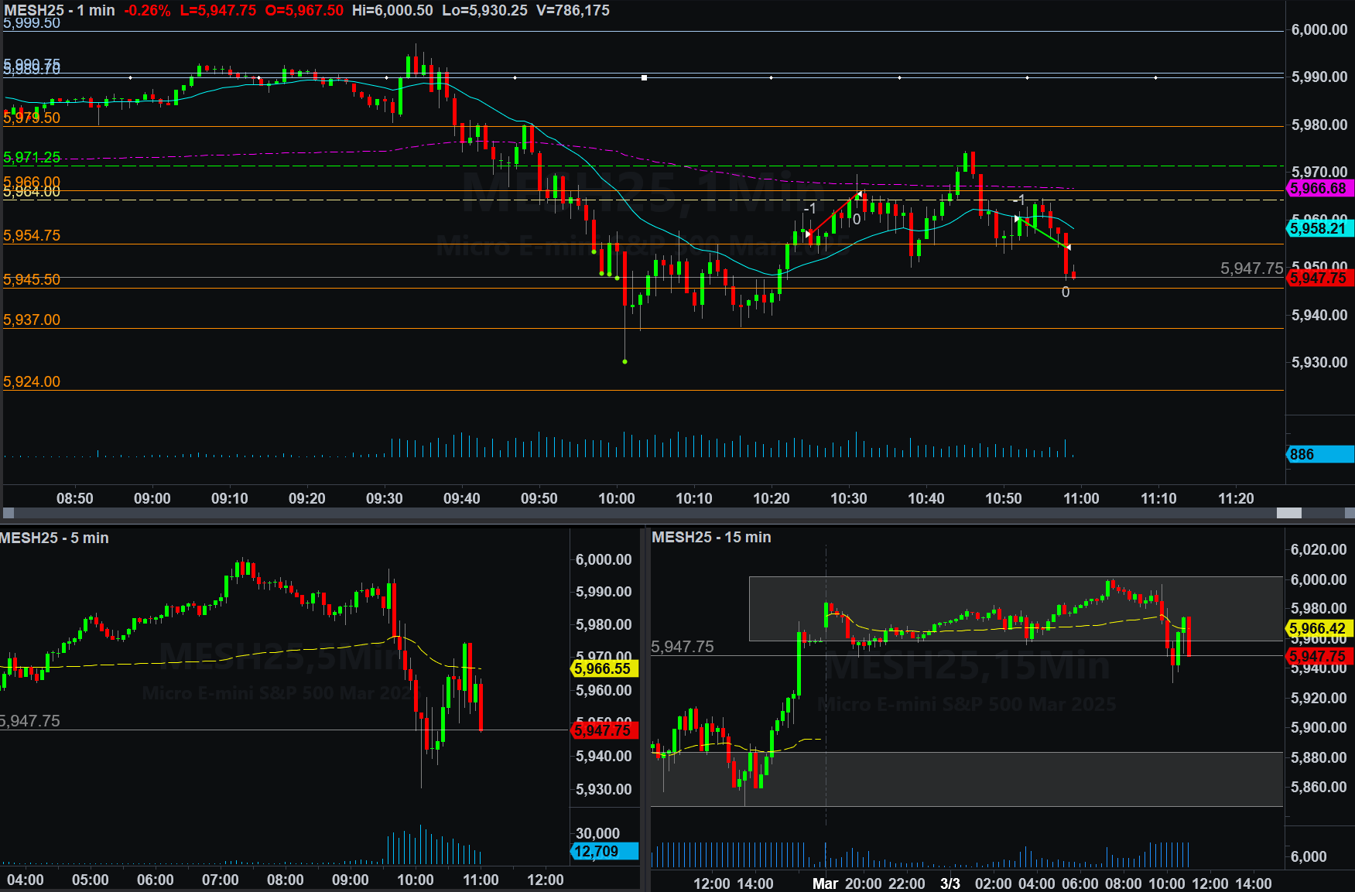Image resolution: width=1355 pixels, height=892 pixels.
Task: Click the 5,990.00 price label on 5 min chart
Action: click(604, 592)
